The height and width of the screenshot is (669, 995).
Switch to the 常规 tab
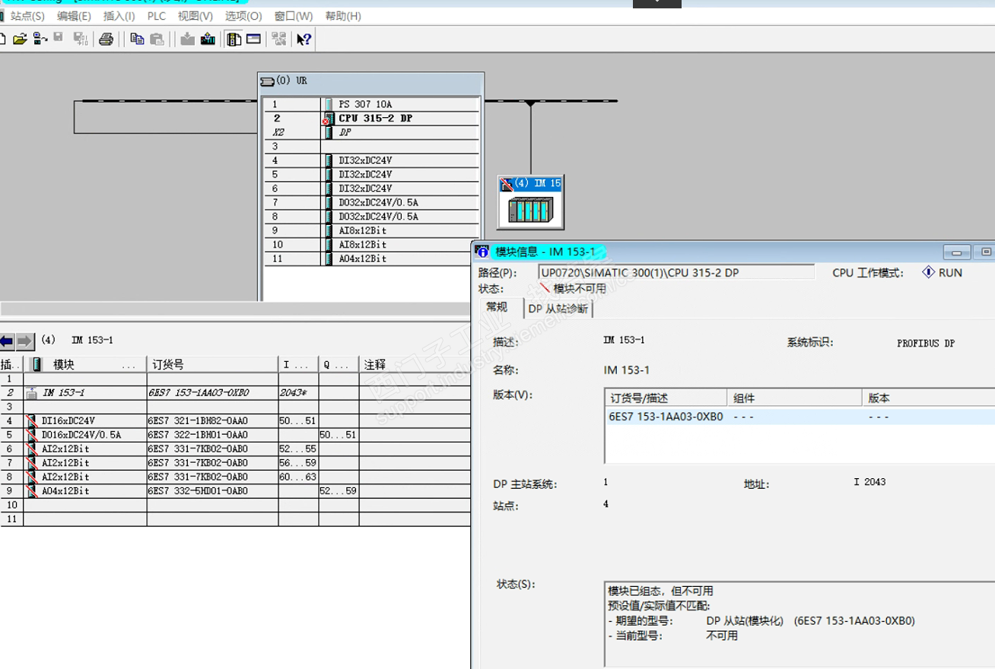pyautogui.click(x=497, y=307)
